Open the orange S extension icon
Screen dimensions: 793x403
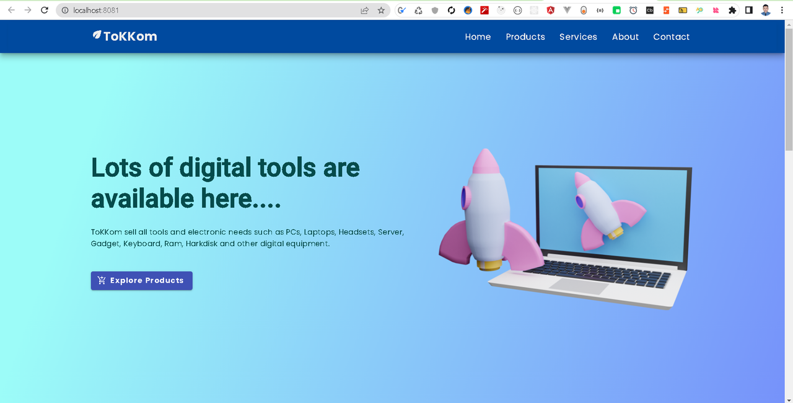pyautogui.click(x=666, y=11)
